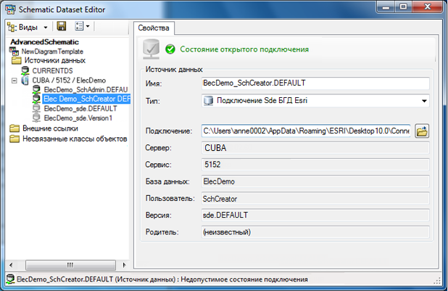Viewport: 448px width, 291px height.
Task: Close the Schematic Dataset Editor window
Action: point(428,7)
